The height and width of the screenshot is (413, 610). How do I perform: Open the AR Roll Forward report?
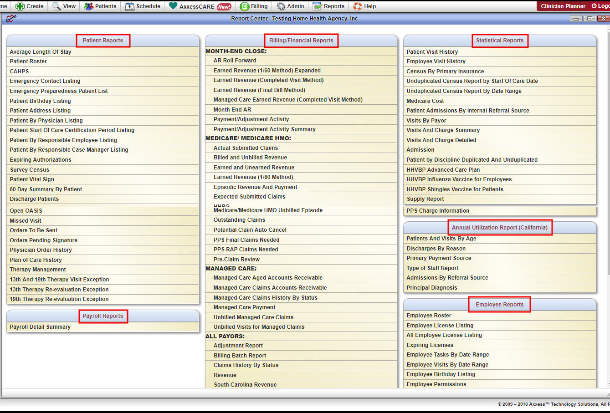point(235,61)
